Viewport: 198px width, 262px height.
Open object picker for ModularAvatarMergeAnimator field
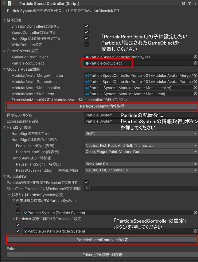[x=195, y=76]
